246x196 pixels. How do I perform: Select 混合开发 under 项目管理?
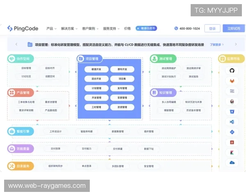click(96, 79)
